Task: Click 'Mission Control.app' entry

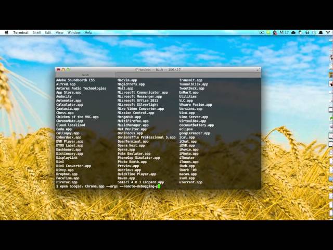Action: point(136,113)
